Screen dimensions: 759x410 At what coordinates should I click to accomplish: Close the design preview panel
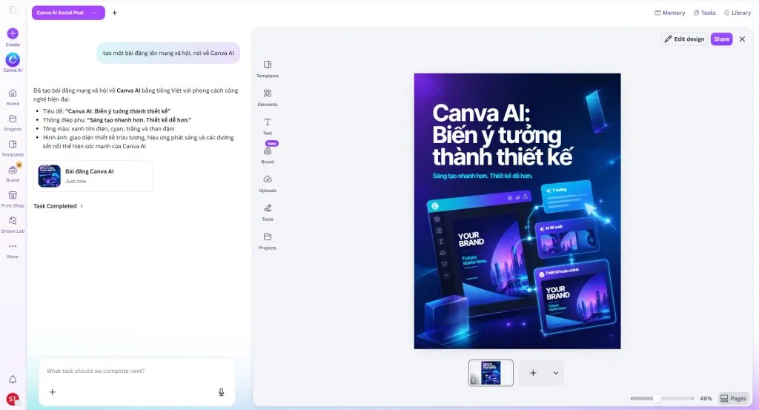tap(743, 39)
